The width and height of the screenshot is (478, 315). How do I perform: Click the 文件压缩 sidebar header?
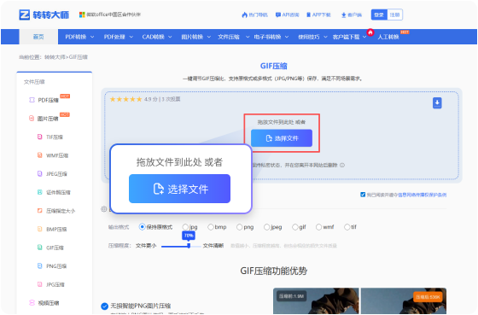(34, 82)
